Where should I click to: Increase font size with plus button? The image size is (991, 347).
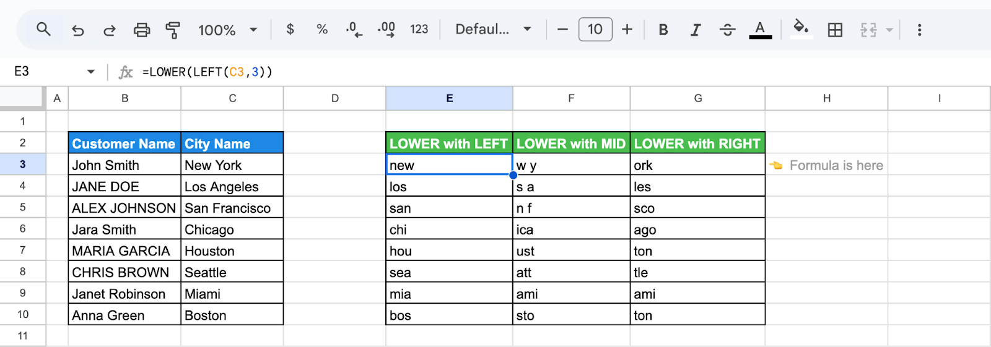pyautogui.click(x=627, y=29)
